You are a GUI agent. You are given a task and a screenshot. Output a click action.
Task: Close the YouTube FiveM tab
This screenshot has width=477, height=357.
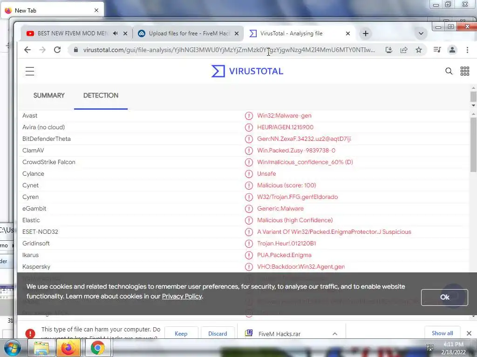(125, 33)
